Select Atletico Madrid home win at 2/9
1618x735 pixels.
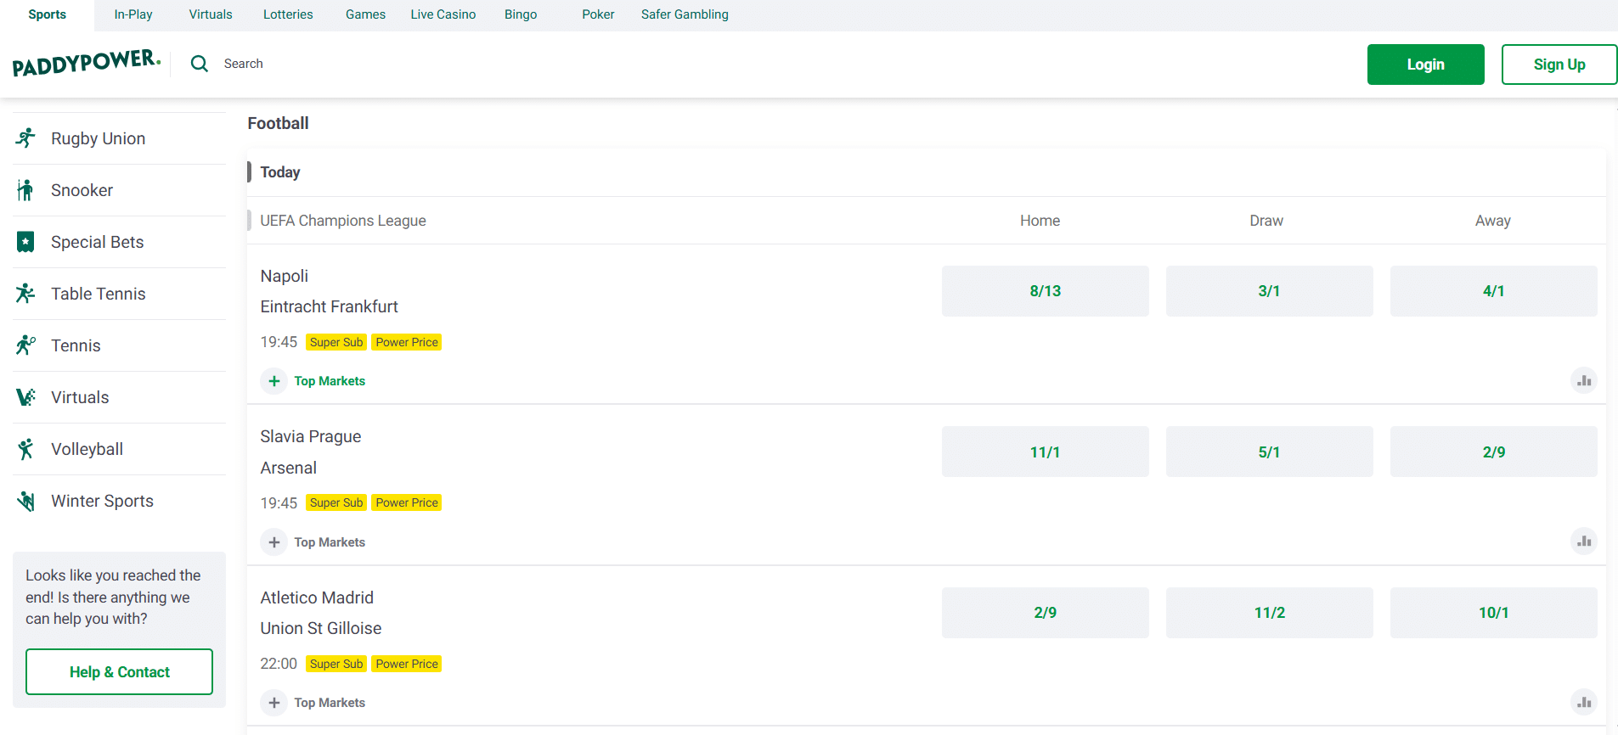[x=1046, y=613]
